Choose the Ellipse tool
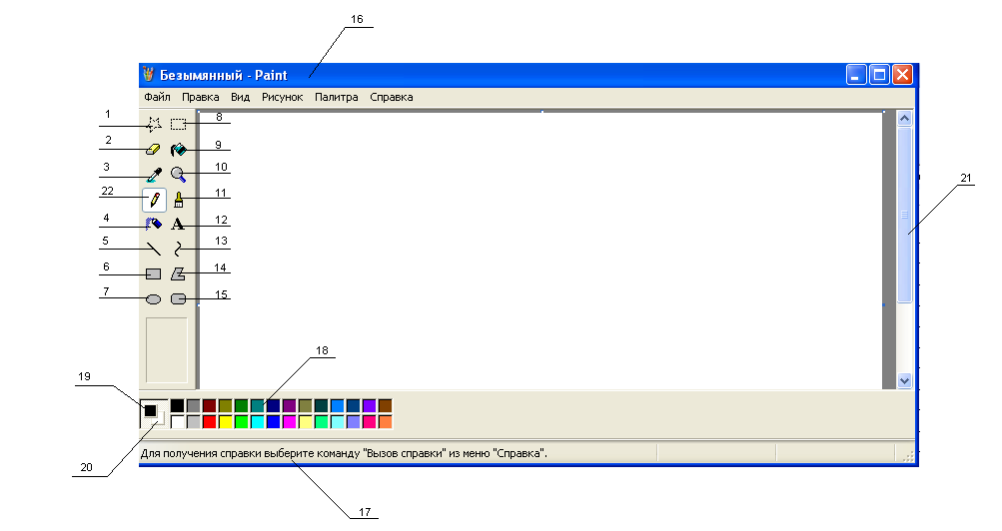 click(154, 298)
